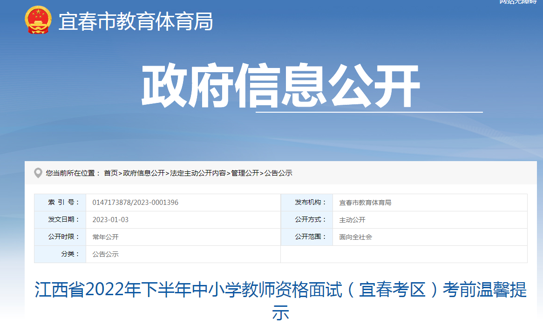Click the 公开范围 label cell

pyautogui.click(x=307, y=237)
